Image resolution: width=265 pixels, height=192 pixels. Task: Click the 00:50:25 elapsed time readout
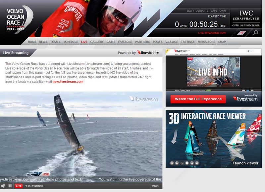(203, 24)
